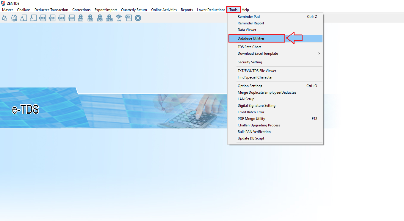Click the PDF document toolbar icon
Viewport: 404px width, 221px height.
point(128,18)
